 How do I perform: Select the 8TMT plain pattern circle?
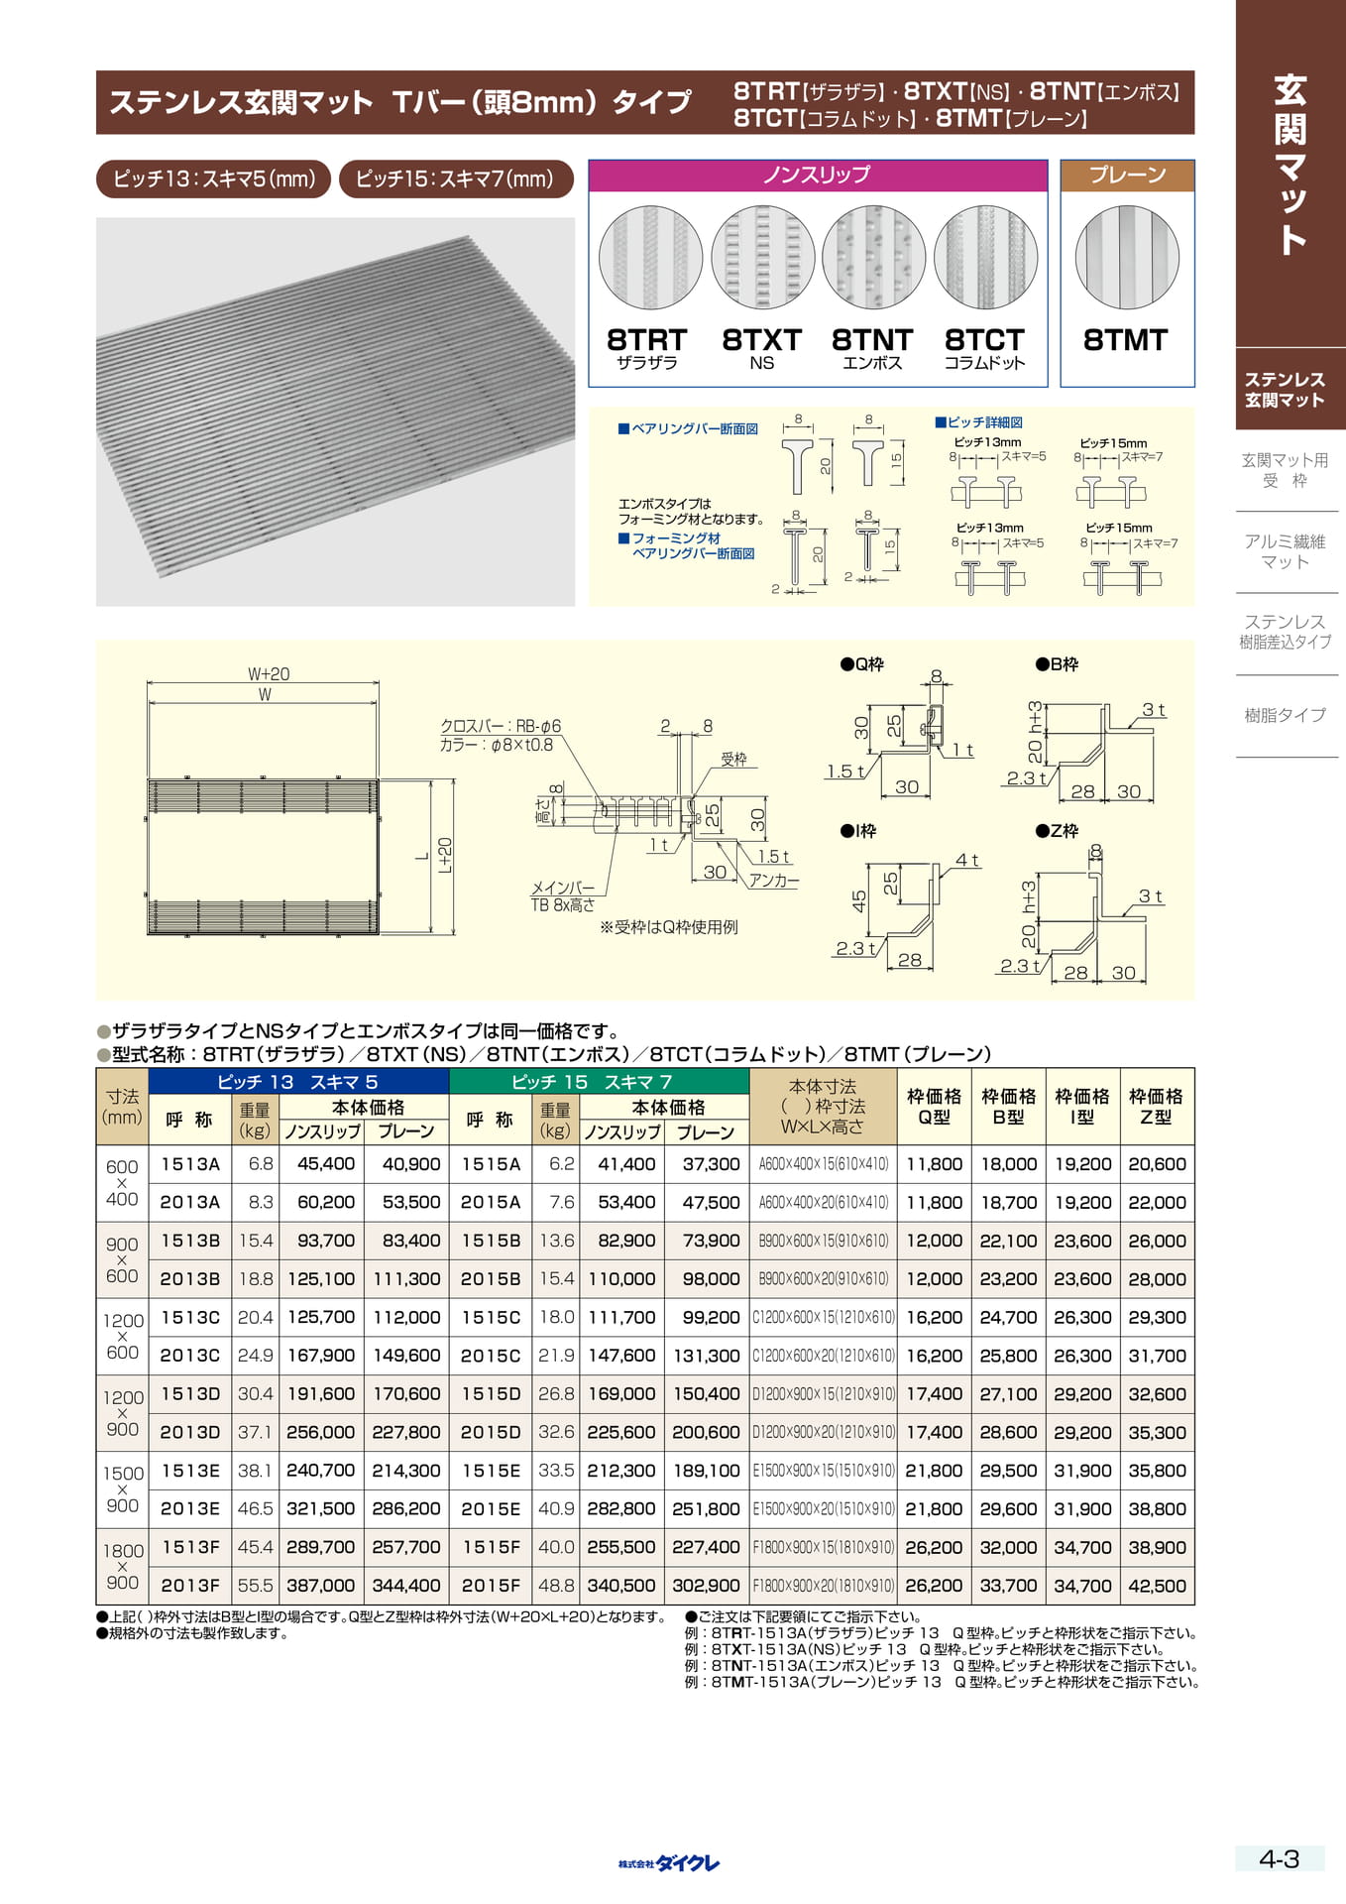tap(1127, 258)
